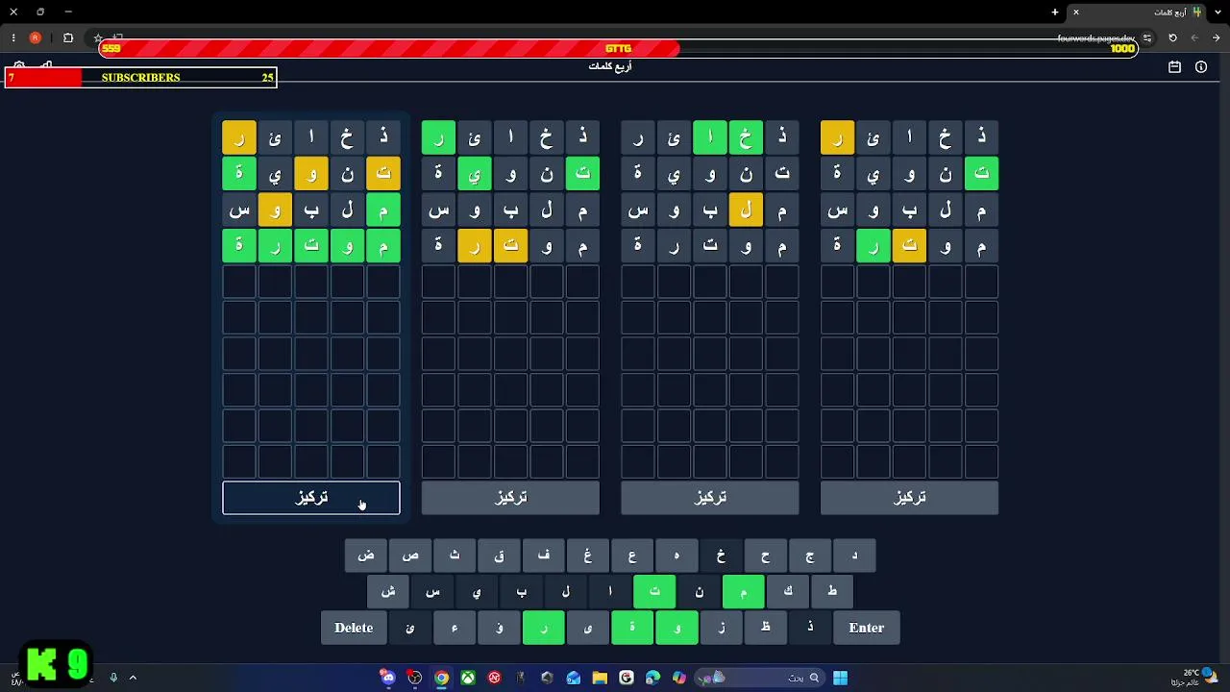Click the microphone icon in system tray
The height and width of the screenshot is (692, 1230).
click(113, 678)
